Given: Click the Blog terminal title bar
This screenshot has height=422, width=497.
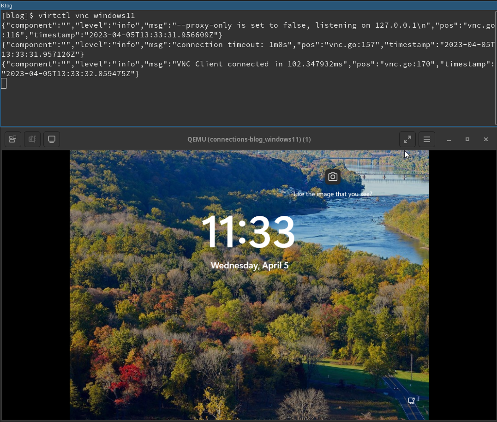Looking at the screenshot, I should pos(248,6).
